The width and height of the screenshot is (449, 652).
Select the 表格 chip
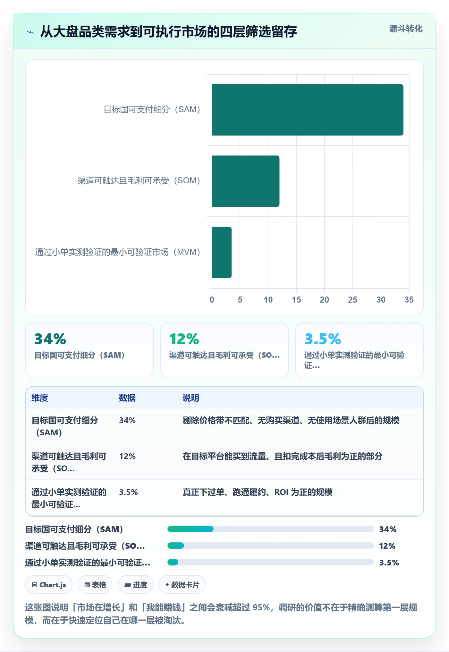tap(95, 585)
